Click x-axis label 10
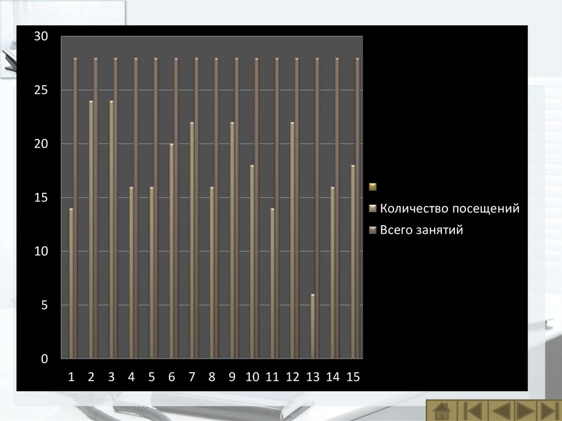 tap(252, 377)
